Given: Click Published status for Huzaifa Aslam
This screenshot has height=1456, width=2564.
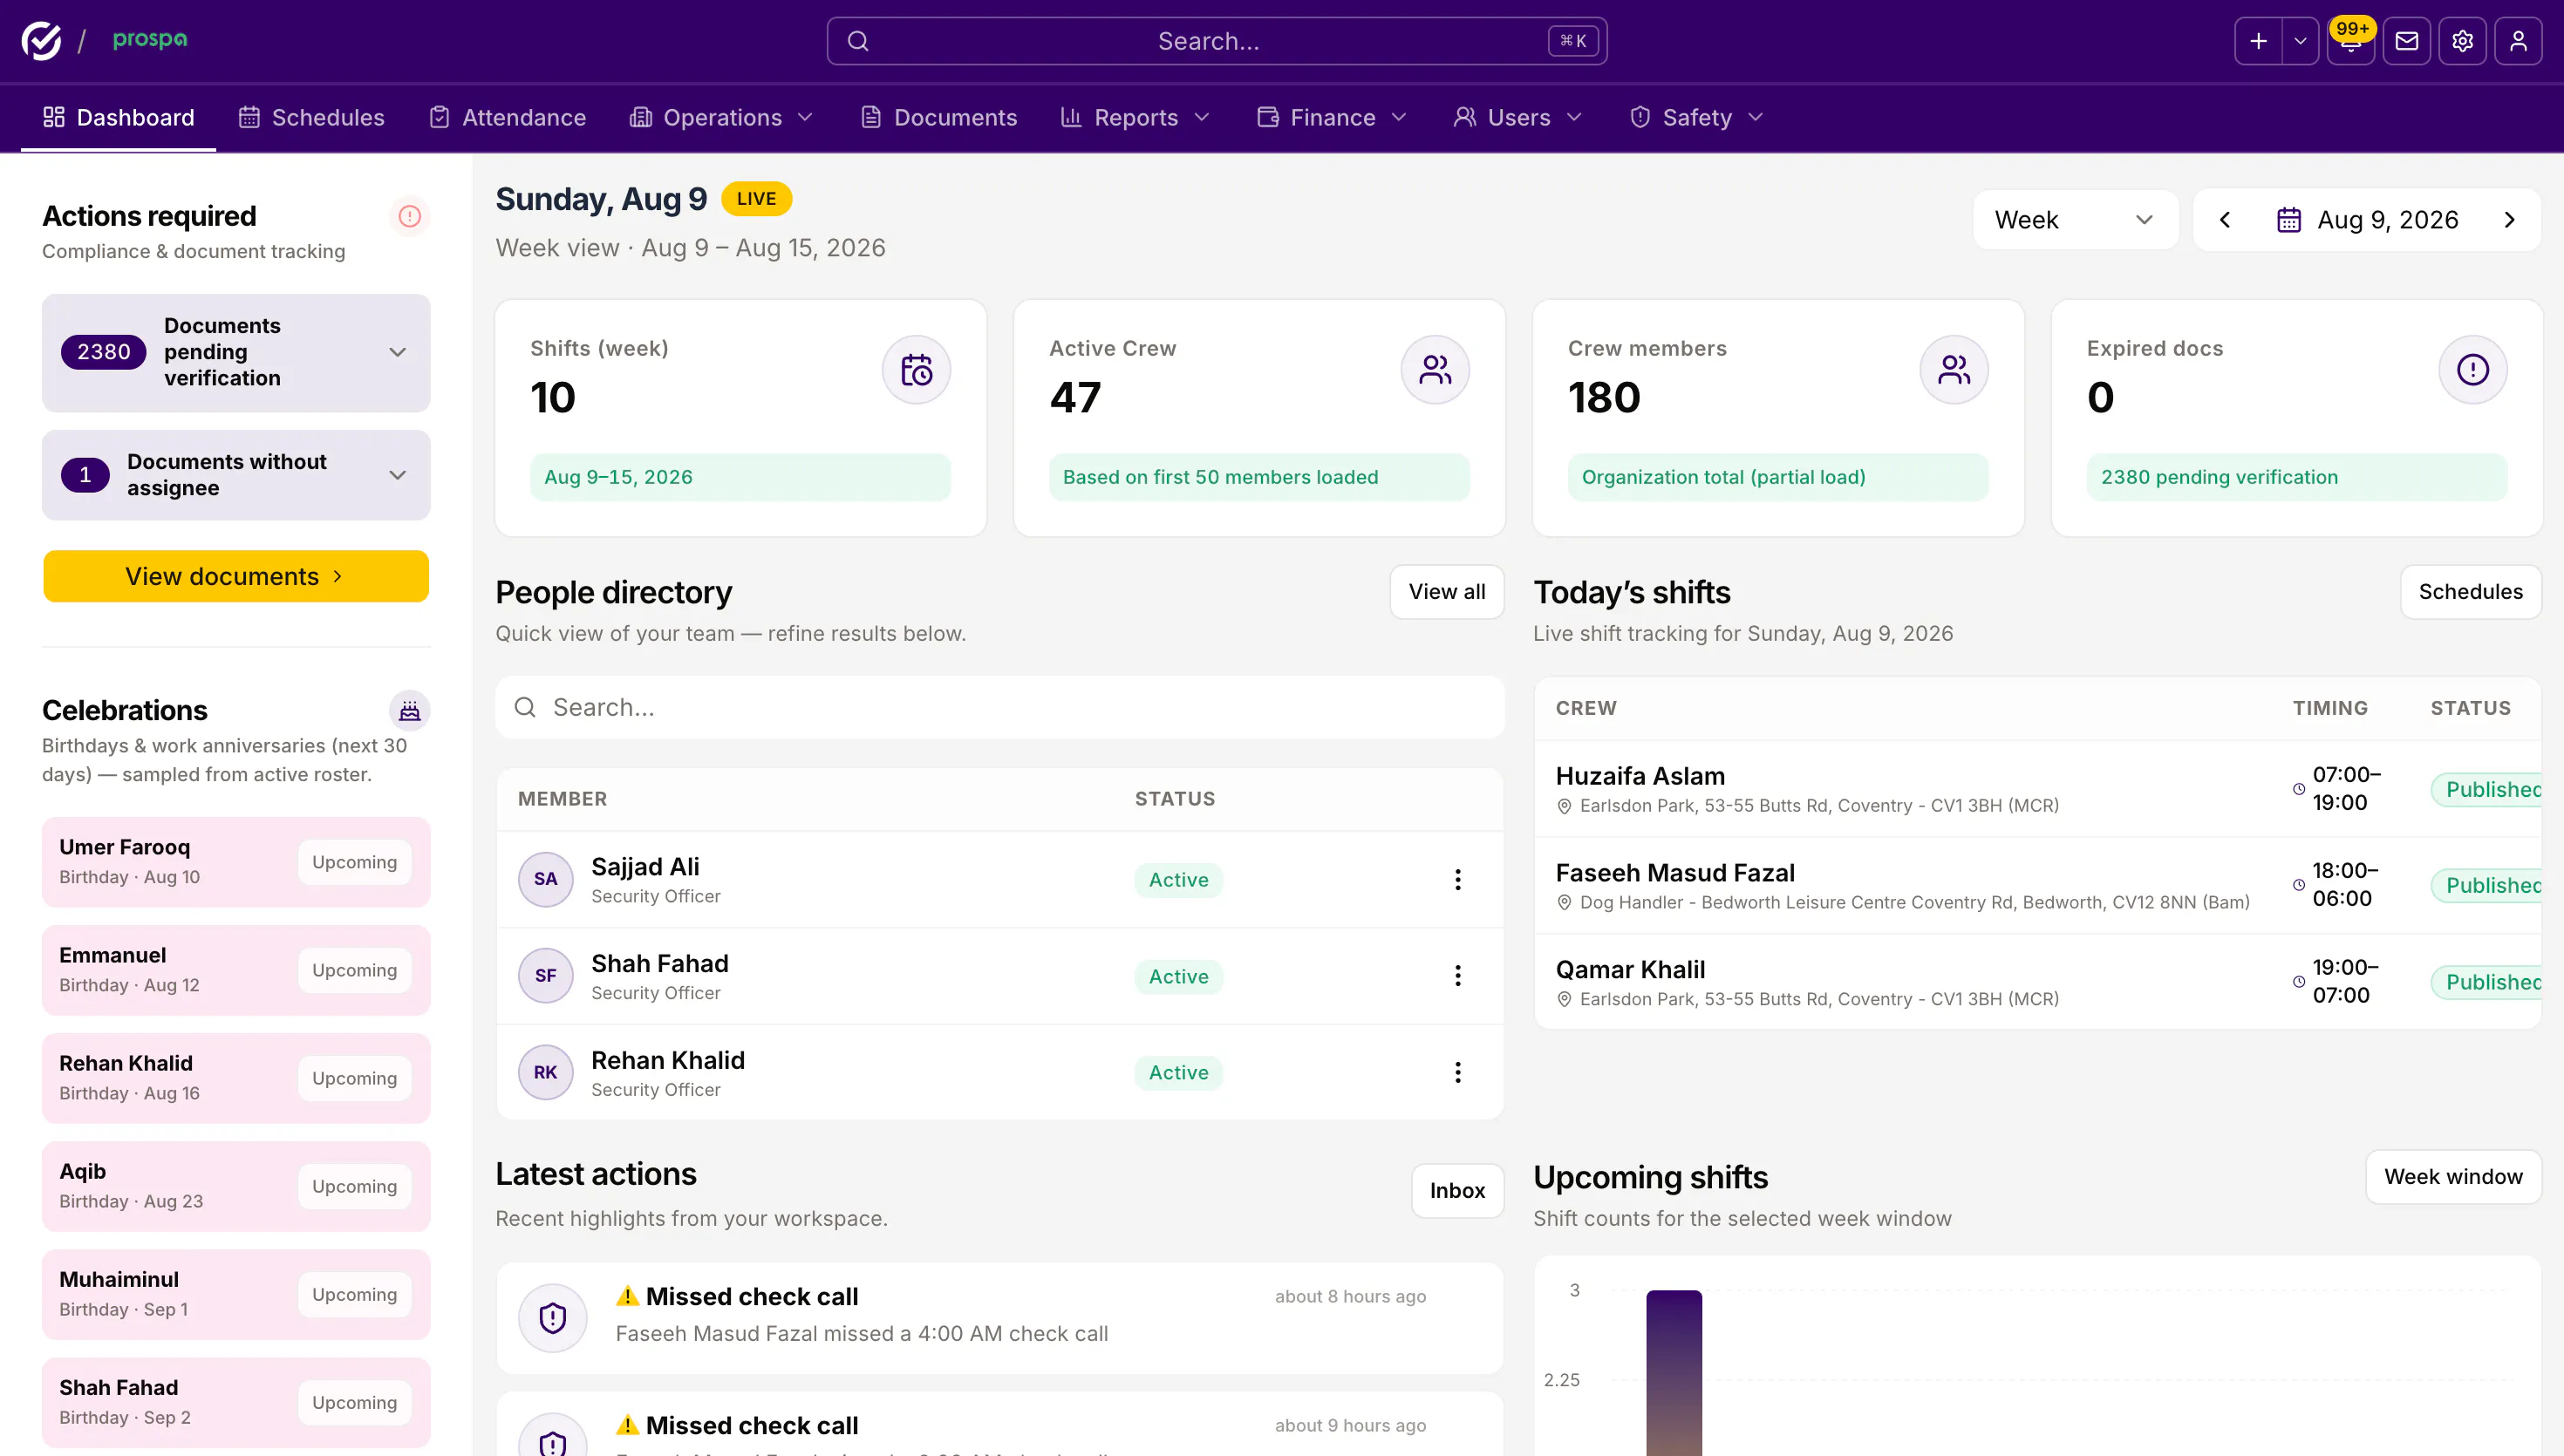Looking at the screenshot, I should (x=2488, y=790).
